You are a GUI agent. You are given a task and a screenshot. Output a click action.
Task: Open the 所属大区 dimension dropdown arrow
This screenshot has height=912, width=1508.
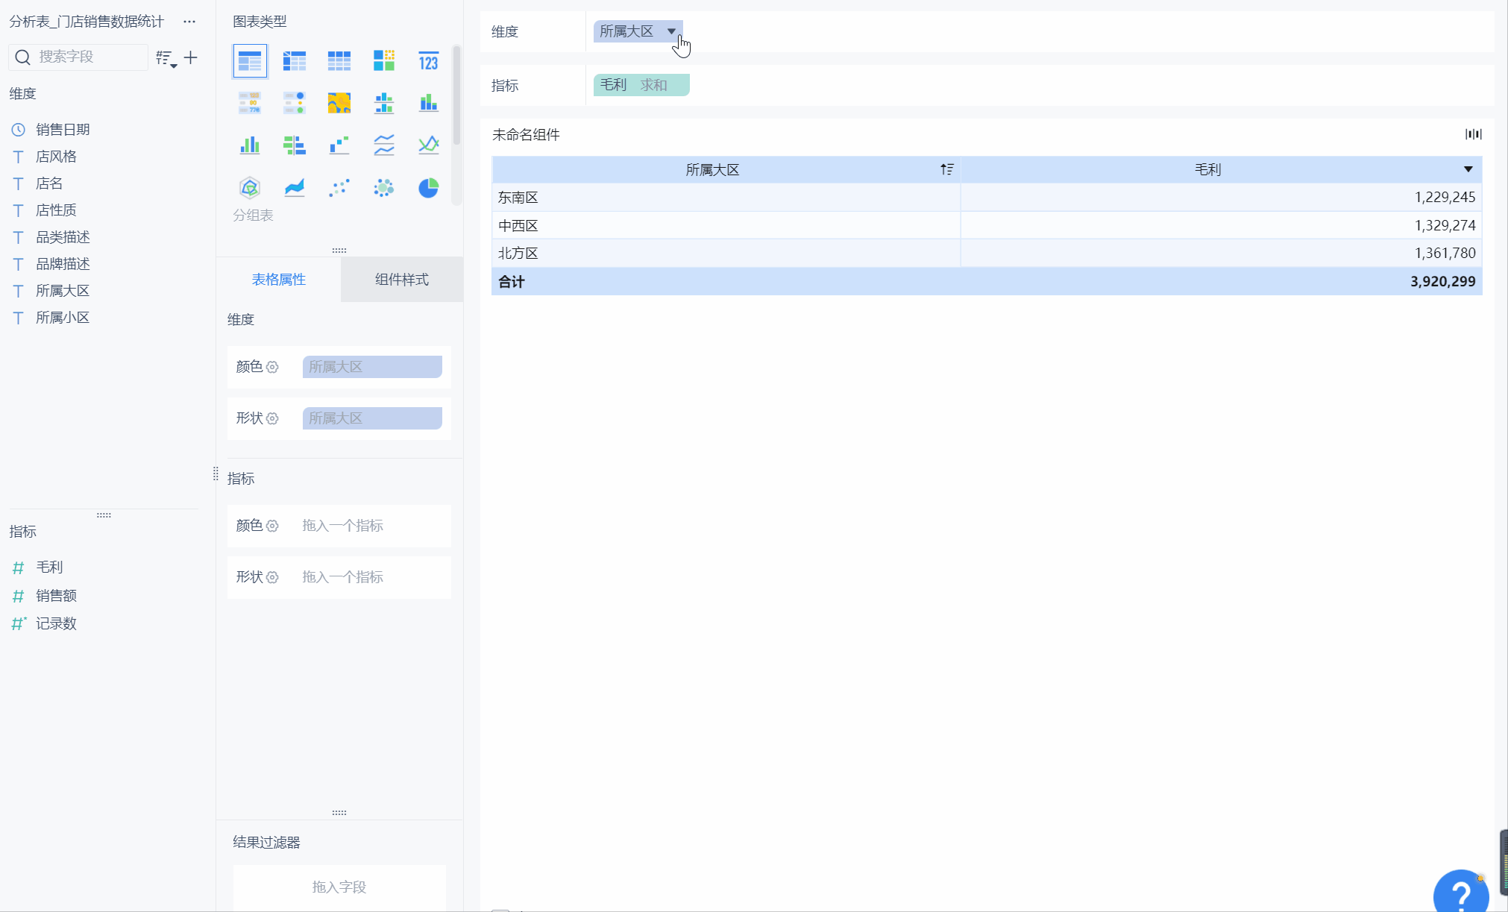click(671, 31)
